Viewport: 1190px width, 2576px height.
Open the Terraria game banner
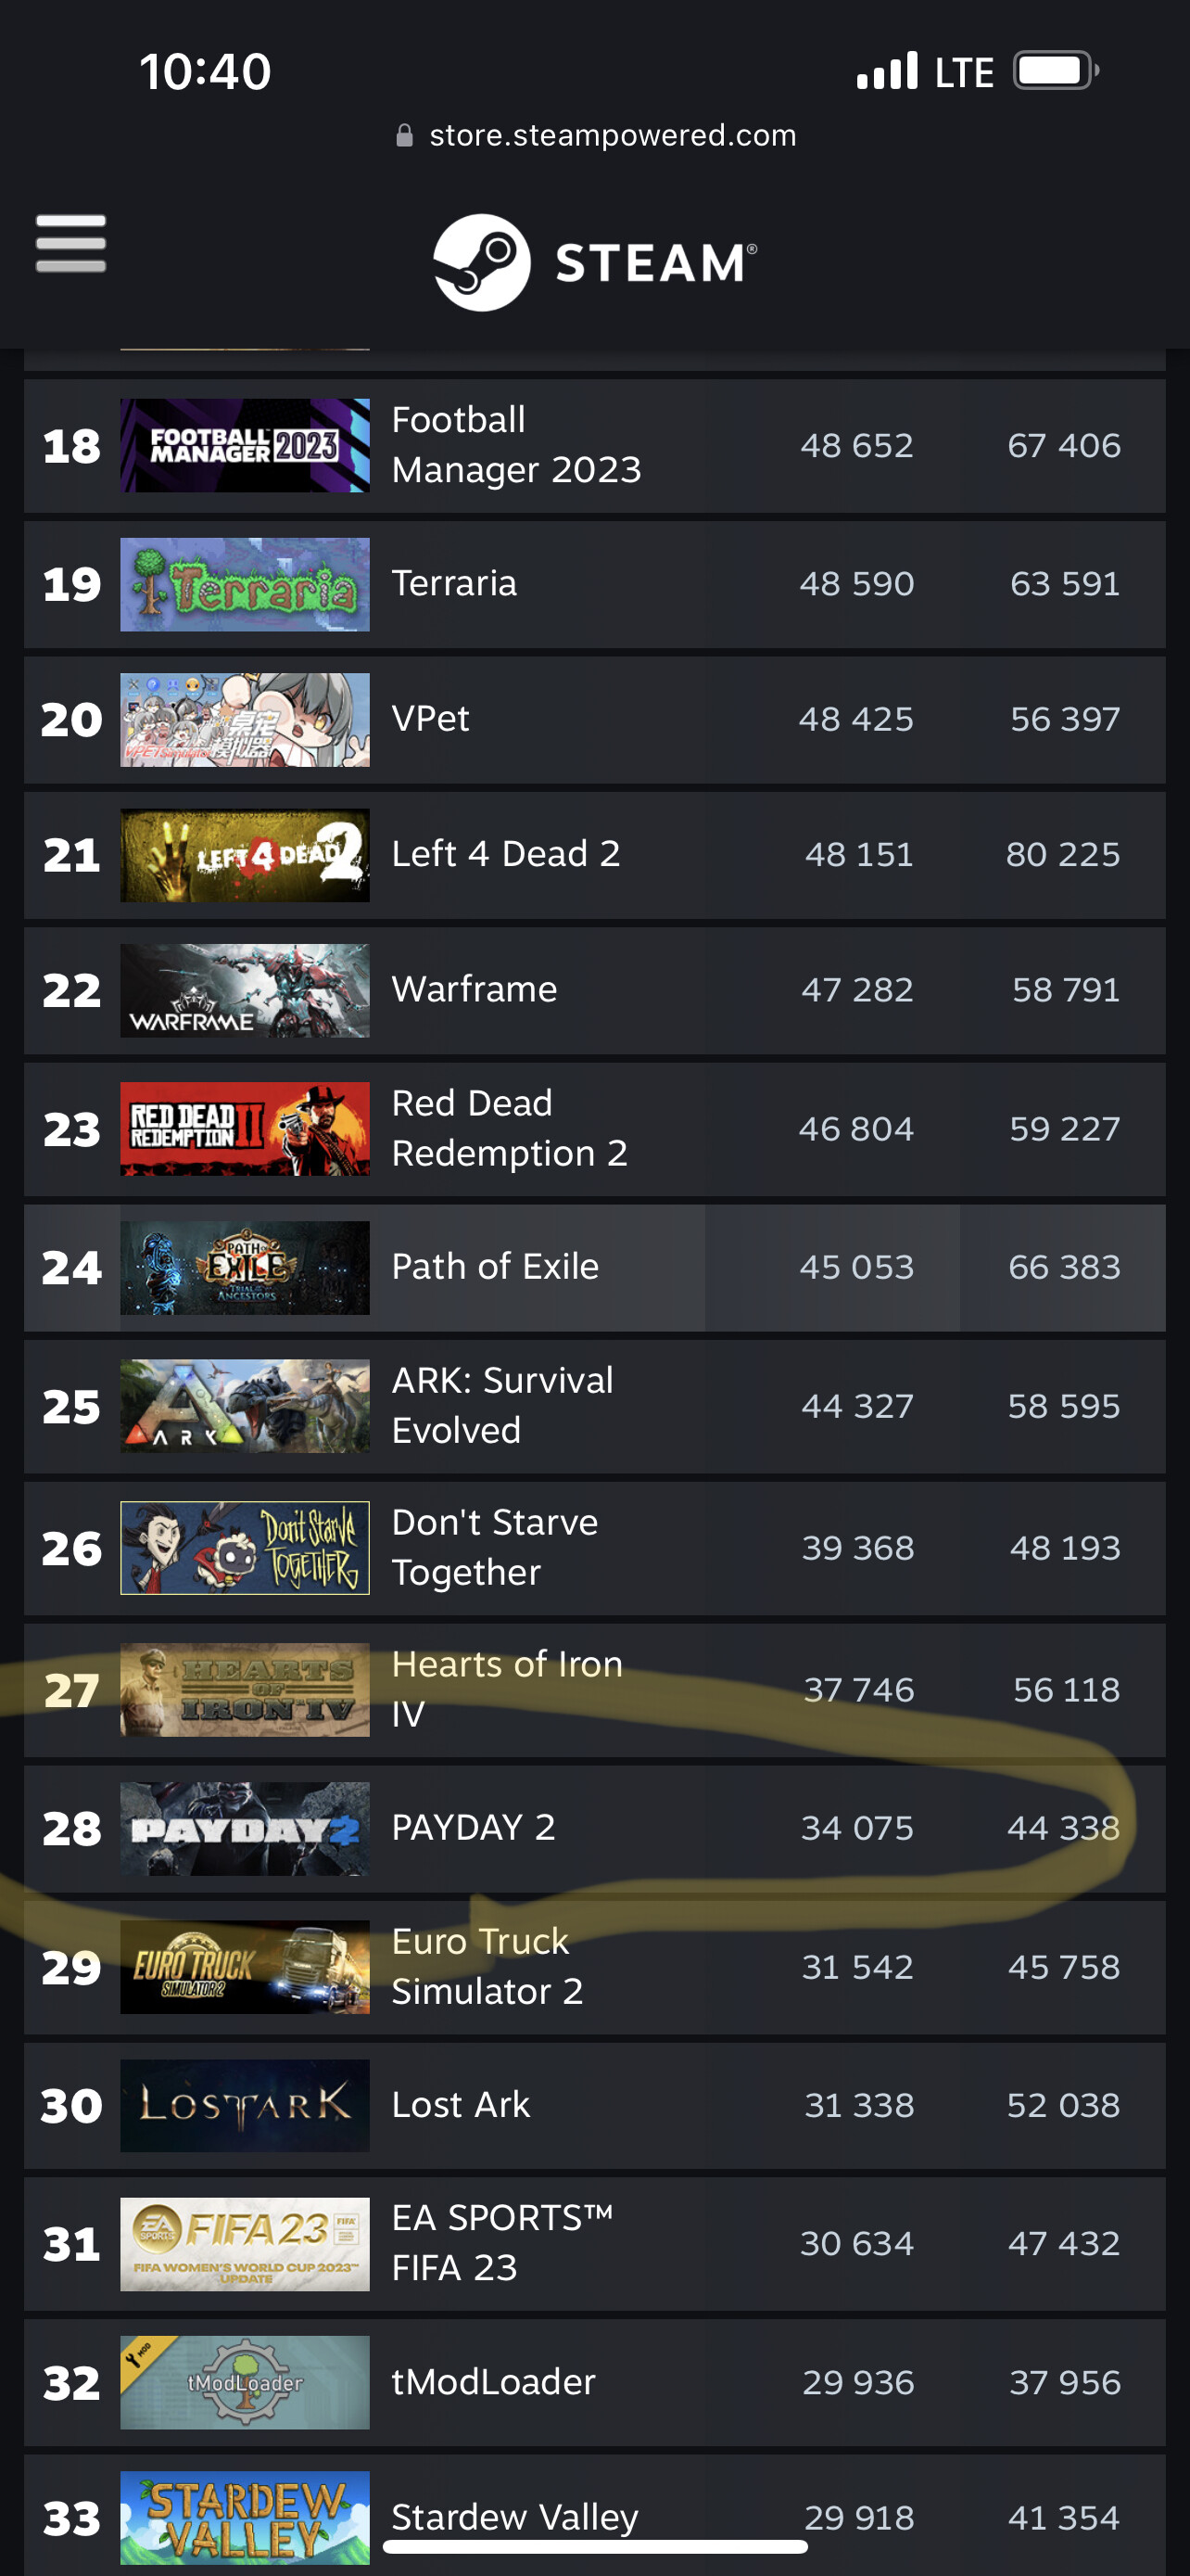(245, 584)
